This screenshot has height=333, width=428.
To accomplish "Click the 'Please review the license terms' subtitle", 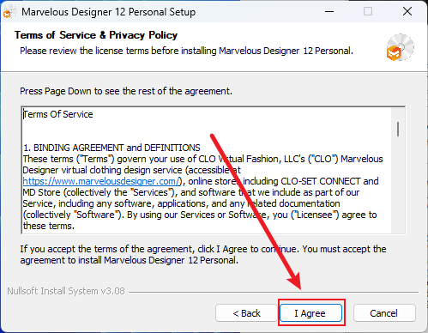I will [186, 51].
